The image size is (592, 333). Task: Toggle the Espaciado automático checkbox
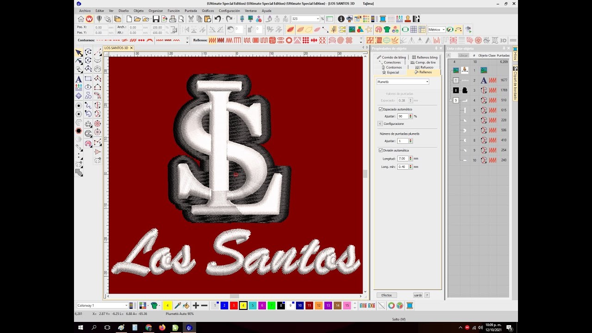click(381, 109)
